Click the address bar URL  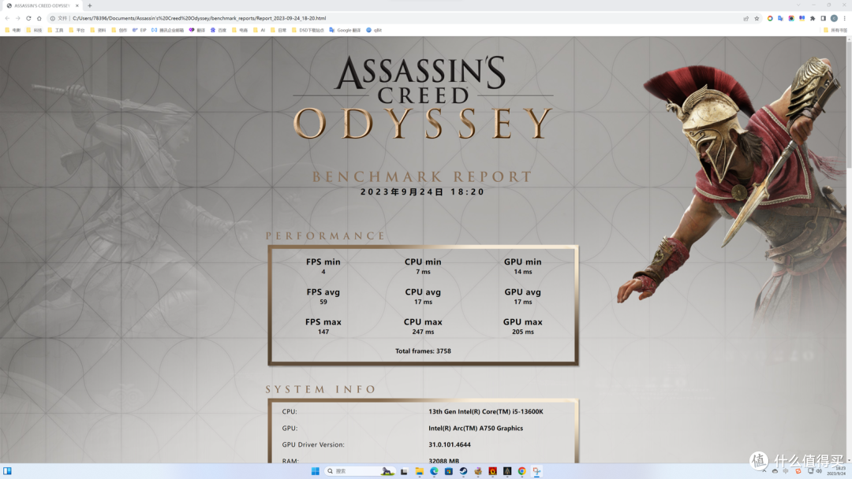199,18
